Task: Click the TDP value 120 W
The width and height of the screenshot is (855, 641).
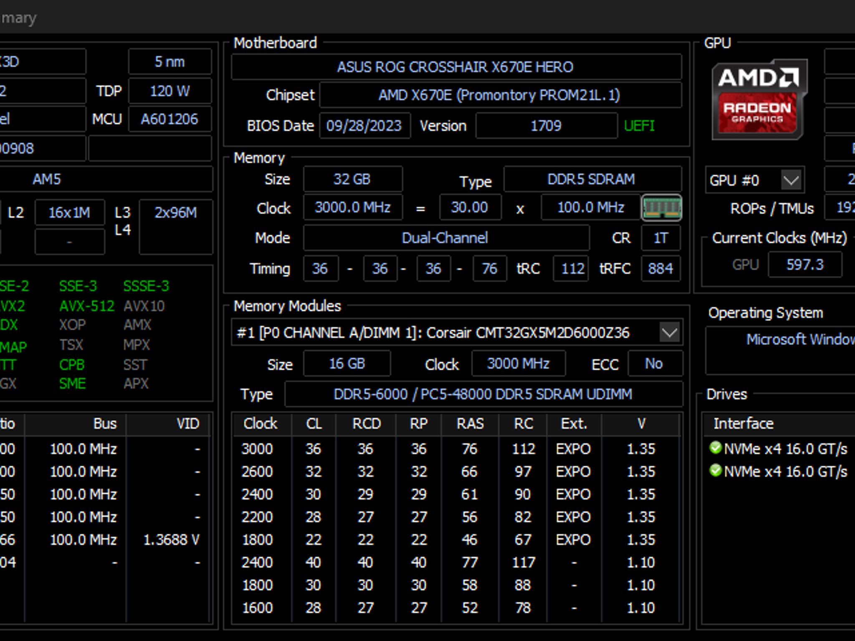Action: click(170, 91)
